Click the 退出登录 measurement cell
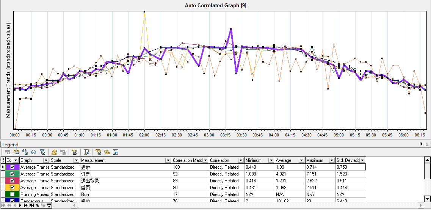The height and width of the screenshot is (210, 431). click(x=126, y=180)
